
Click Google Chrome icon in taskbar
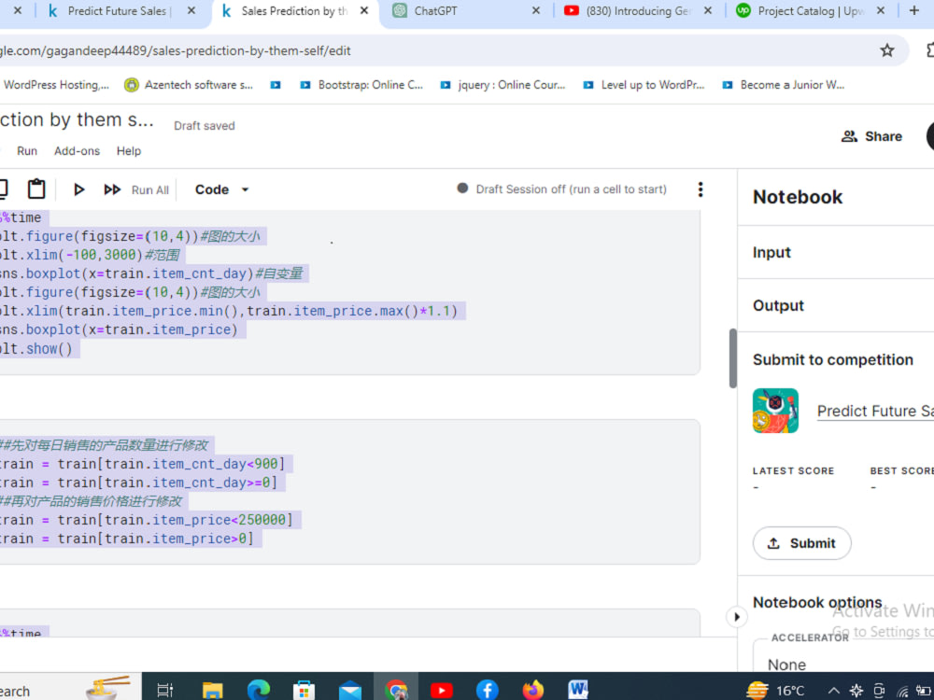tap(395, 690)
